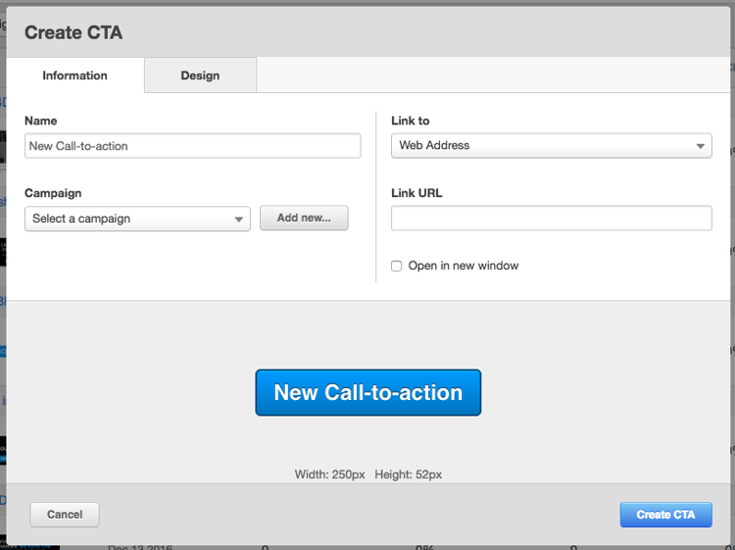The width and height of the screenshot is (735, 550).
Task: Click the Link URL field label
Action: [416, 193]
